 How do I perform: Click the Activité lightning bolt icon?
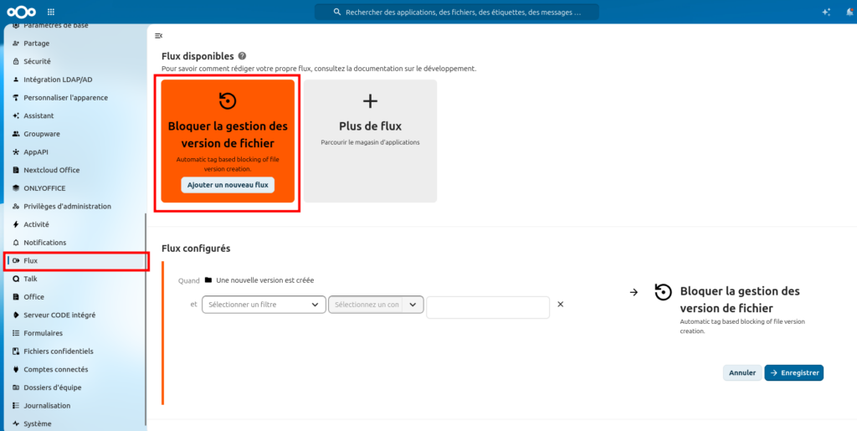(16, 224)
